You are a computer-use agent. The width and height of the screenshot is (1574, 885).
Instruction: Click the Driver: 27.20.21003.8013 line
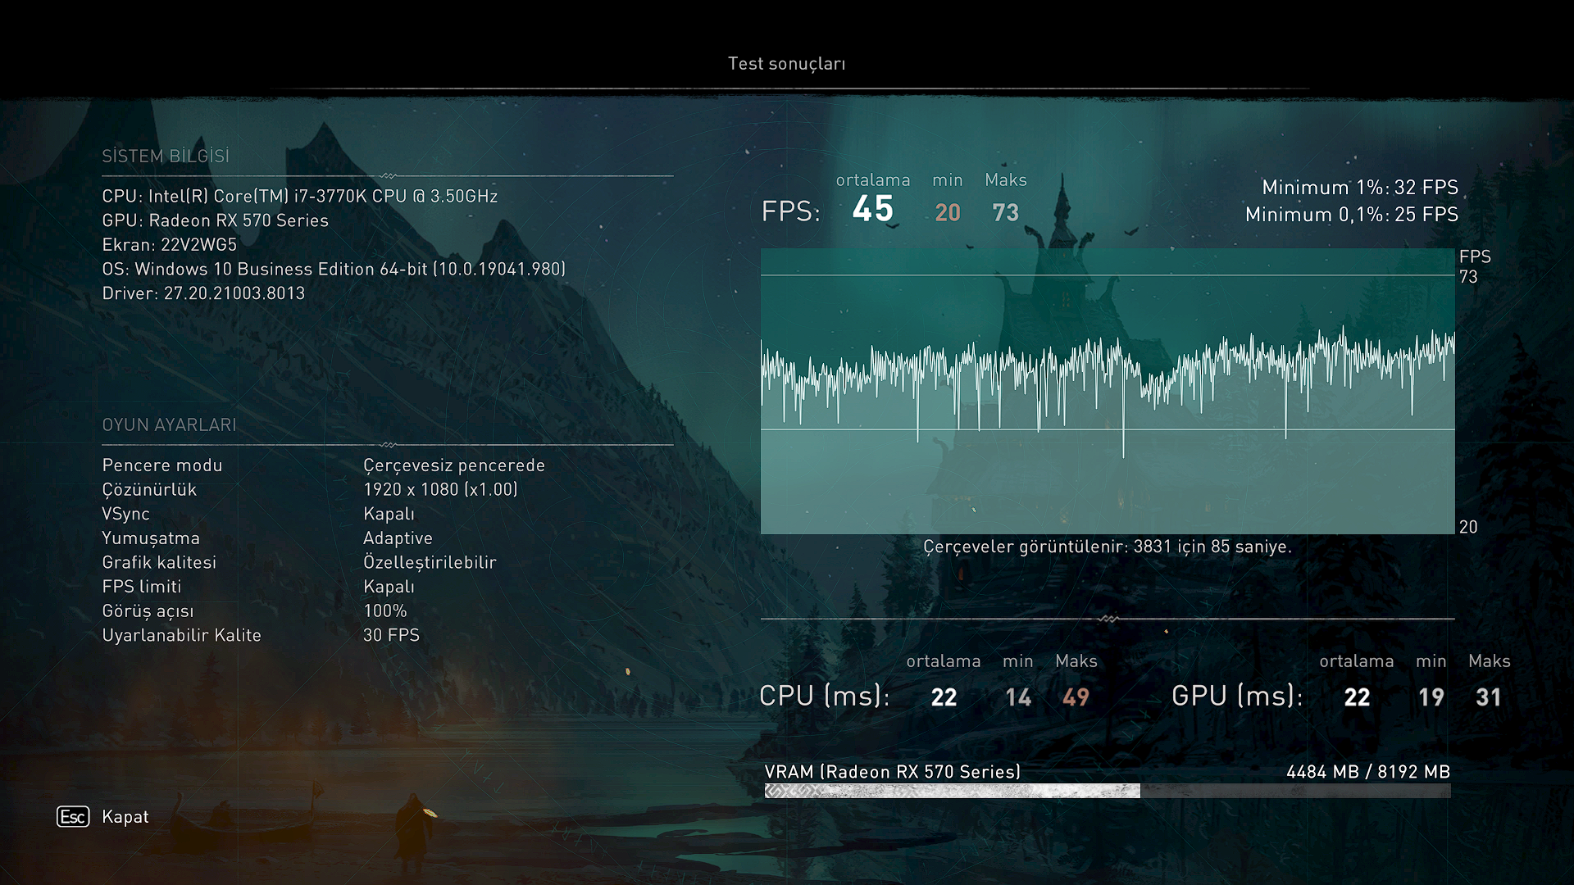click(x=203, y=293)
